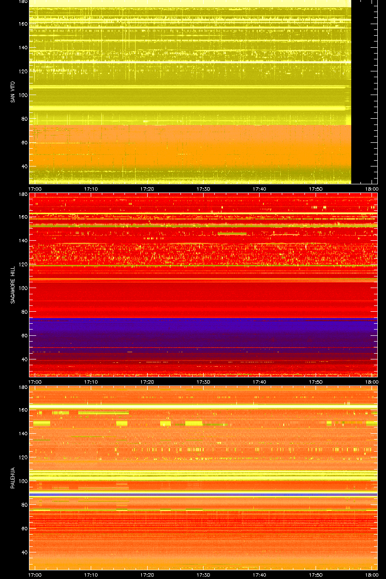Pick 120 on the Palehua frequency axis
The image size is (386, 579).
pos(22,457)
